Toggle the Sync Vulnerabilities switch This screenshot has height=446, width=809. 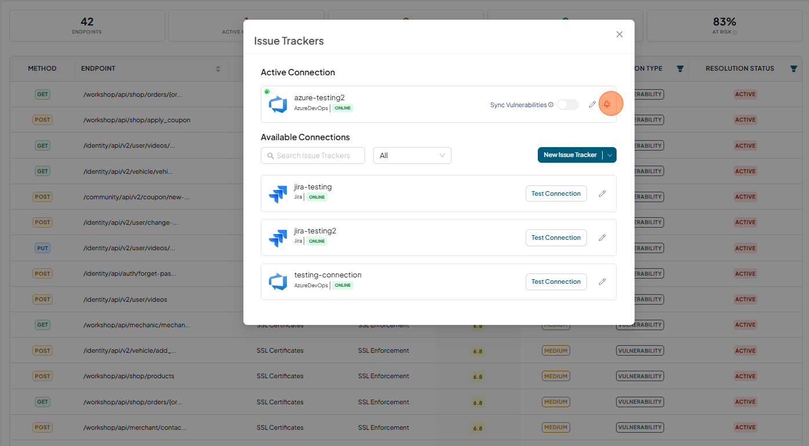(x=568, y=105)
